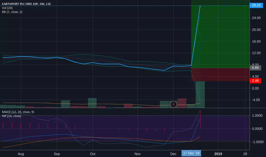Click the 6.88 entry price label
Viewport: 266px width, 157px height.
click(x=255, y=68)
